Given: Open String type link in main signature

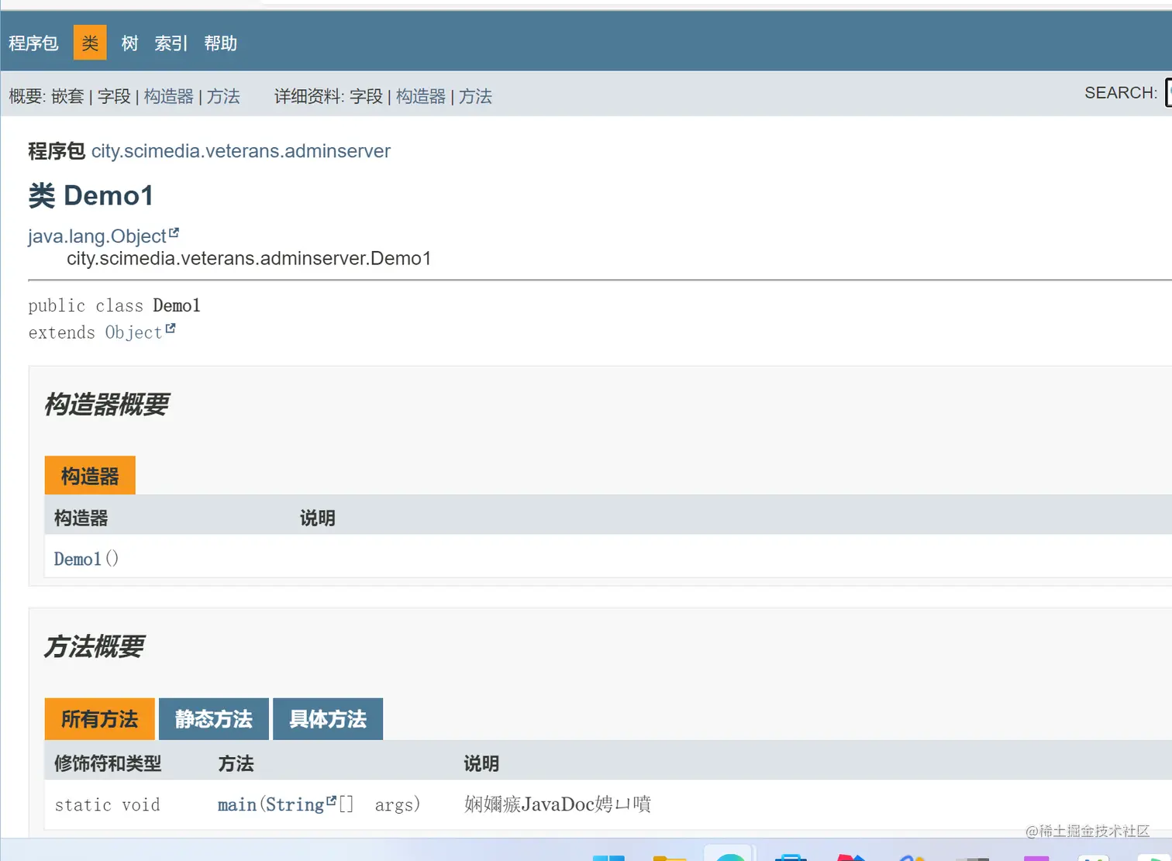Looking at the screenshot, I should [295, 805].
